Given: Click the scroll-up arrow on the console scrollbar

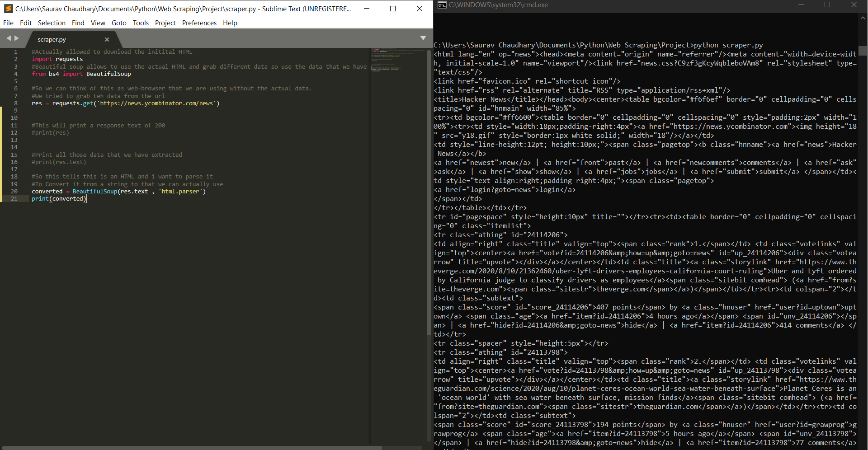Looking at the screenshot, I should pyautogui.click(x=863, y=19).
